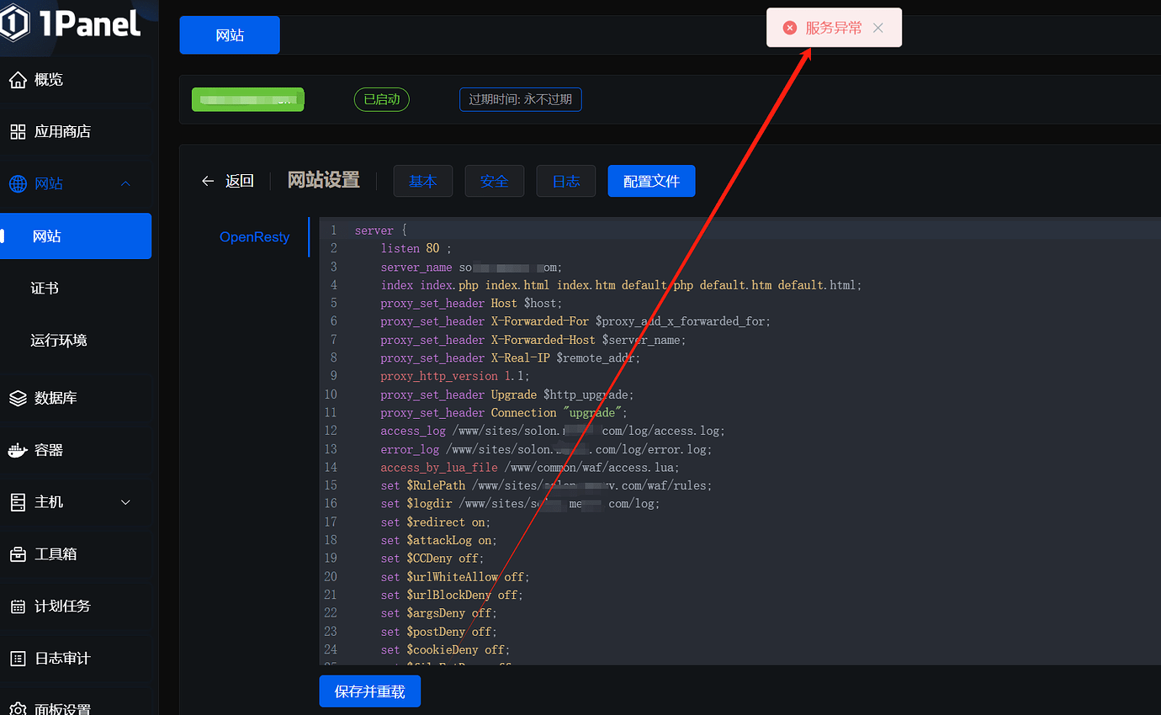Click the 网站 globe icon
The height and width of the screenshot is (715, 1161).
(18, 183)
